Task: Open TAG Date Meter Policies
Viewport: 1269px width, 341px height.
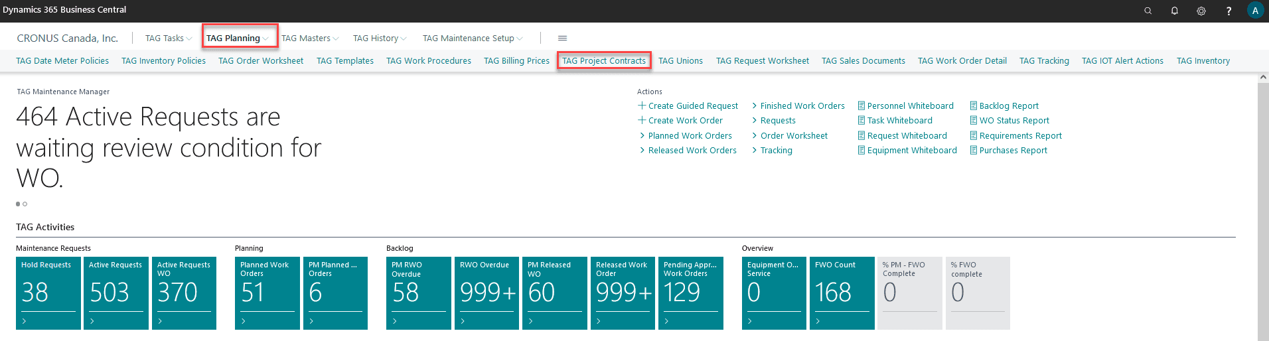Action: [x=62, y=60]
